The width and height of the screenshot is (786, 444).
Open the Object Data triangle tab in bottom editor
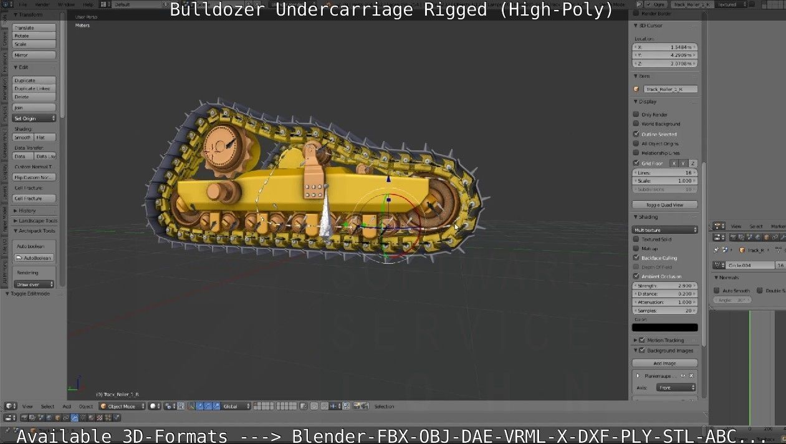83,418
